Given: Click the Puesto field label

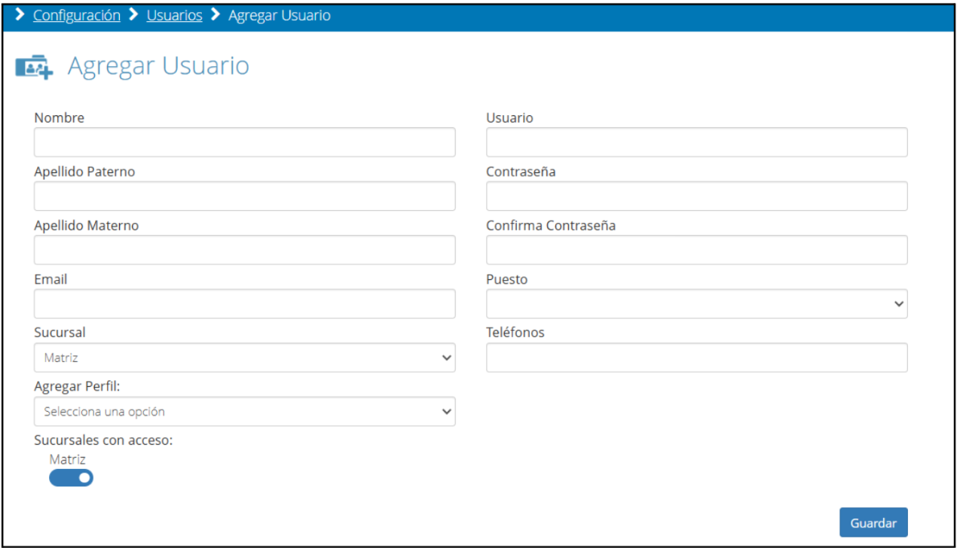Looking at the screenshot, I should pyautogui.click(x=507, y=279).
